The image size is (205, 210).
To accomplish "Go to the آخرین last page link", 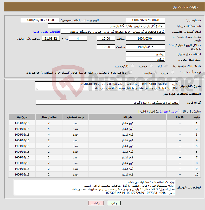I will (x=175, y=111).
